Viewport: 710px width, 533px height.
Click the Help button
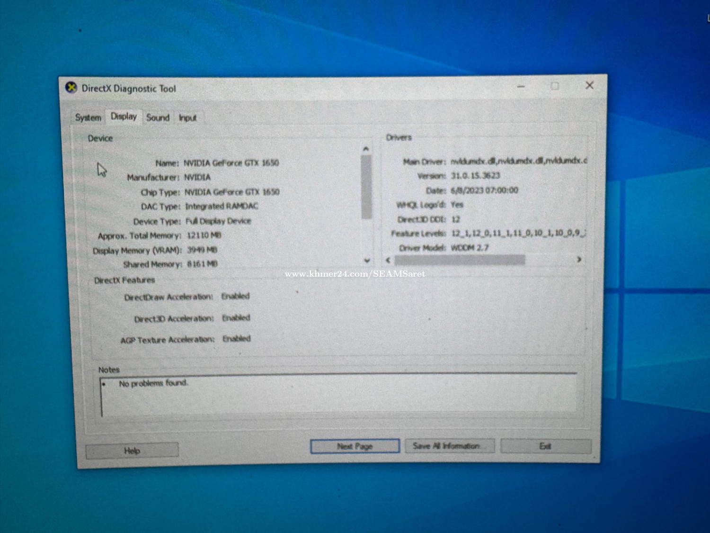pyautogui.click(x=132, y=451)
